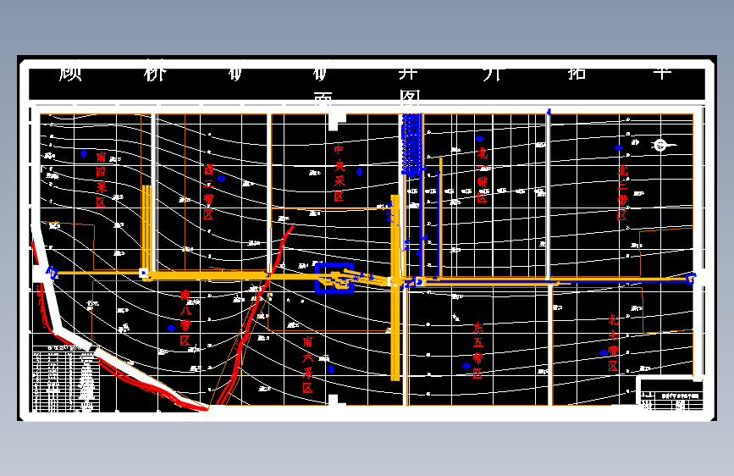Click the 南六采区 zone label
734x476 pixels.
click(307, 364)
